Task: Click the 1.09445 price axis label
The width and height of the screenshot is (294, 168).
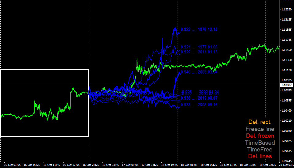Action: click(x=287, y=161)
